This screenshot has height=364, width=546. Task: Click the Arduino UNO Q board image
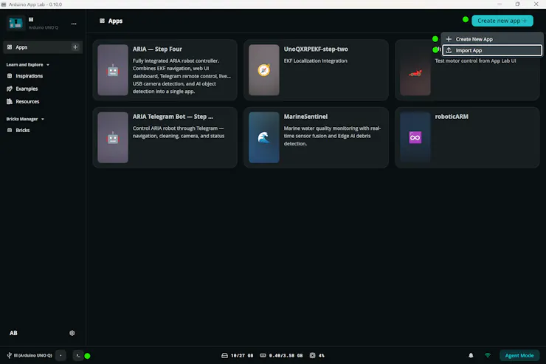click(15, 24)
